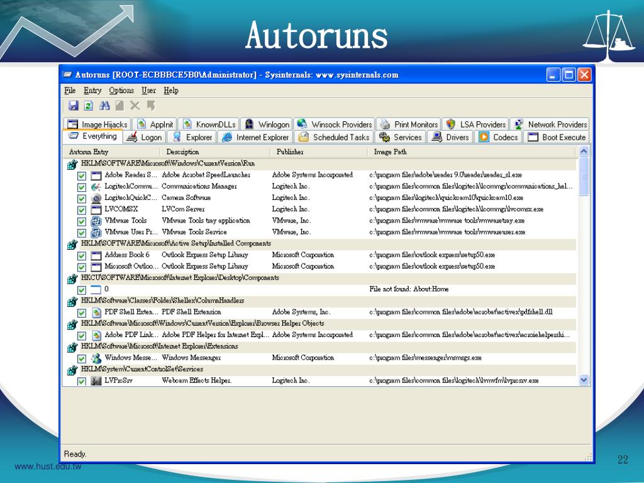This screenshot has width=644, height=483.
Task: Click the Adobe PDF Link... entry icon
Action: 96,336
